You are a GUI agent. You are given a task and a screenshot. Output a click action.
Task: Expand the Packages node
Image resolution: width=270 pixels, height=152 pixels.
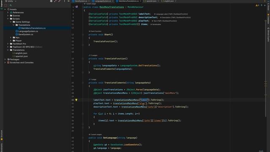5,60
